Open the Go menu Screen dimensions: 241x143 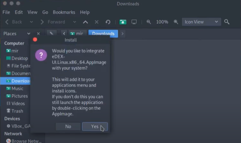[45, 12]
